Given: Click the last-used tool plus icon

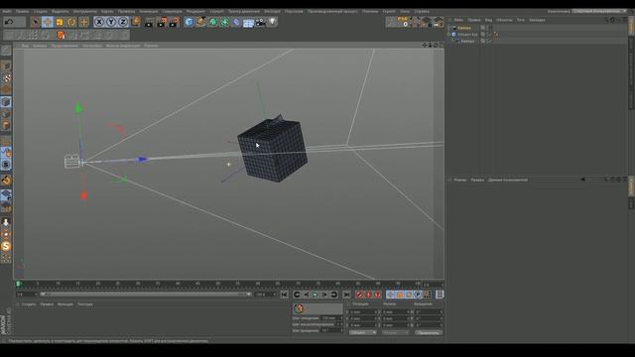Looking at the screenshot, I should pos(83,22).
